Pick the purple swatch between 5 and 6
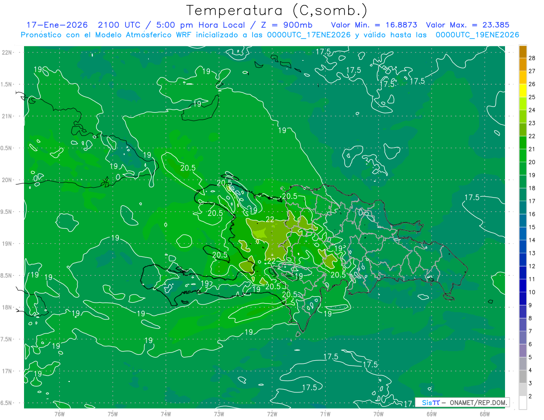This screenshot has width=544, height=420. [x=523, y=351]
